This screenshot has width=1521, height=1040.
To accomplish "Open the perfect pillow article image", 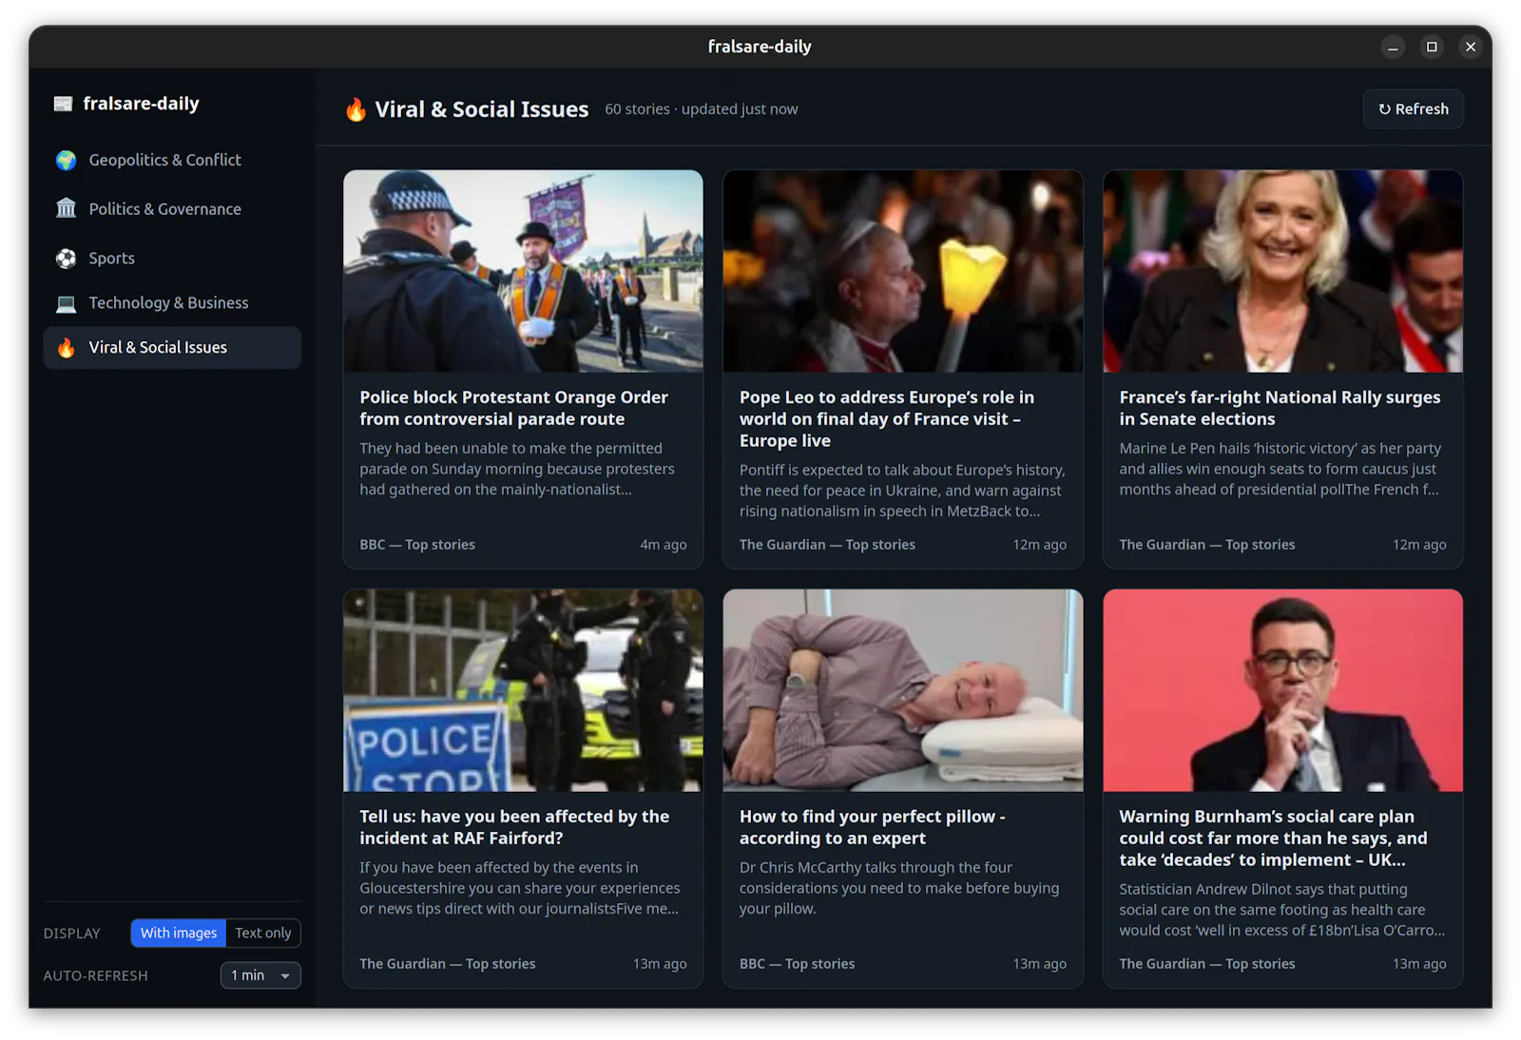I will click(x=902, y=690).
